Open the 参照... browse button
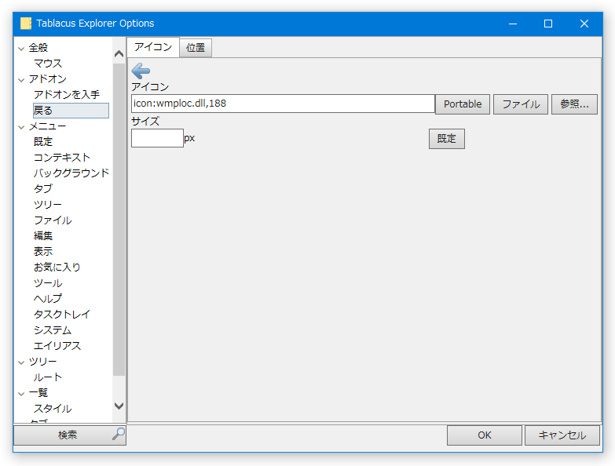The height and width of the screenshot is (466, 615). [x=574, y=104]
